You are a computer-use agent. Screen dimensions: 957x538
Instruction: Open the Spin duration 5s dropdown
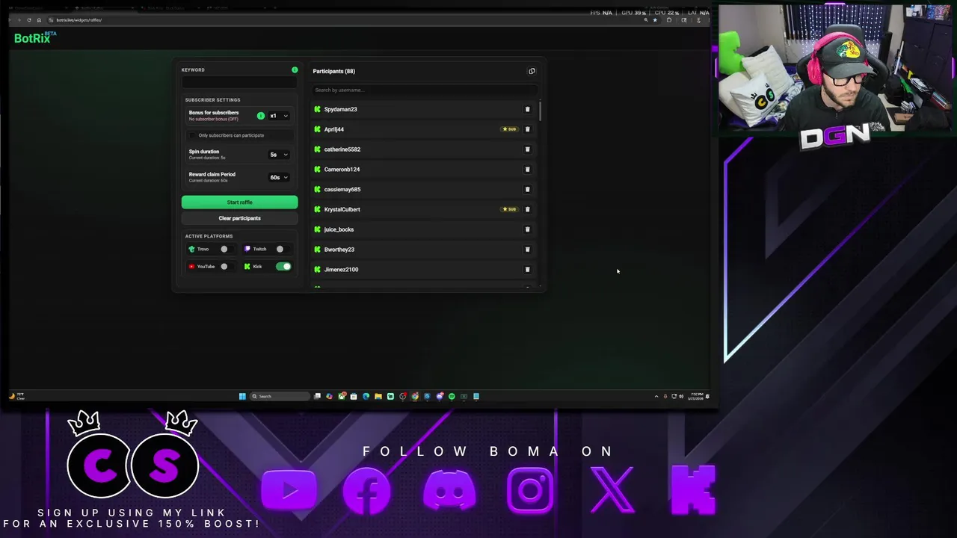(x=278, y=155)
